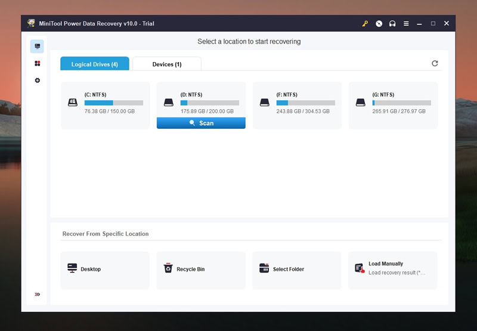Image resolution: width=477 pixels, height=331 pixels.
Task: Choose Recycle Bin recovery location
Action: pyautogui.click(x=201, y=270)
